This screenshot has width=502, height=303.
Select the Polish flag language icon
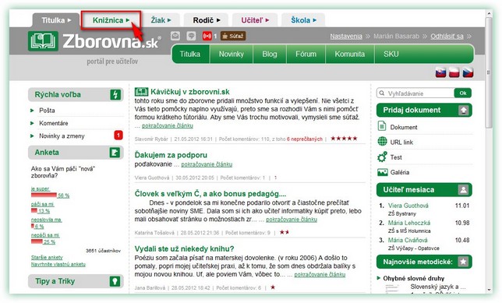454,72
